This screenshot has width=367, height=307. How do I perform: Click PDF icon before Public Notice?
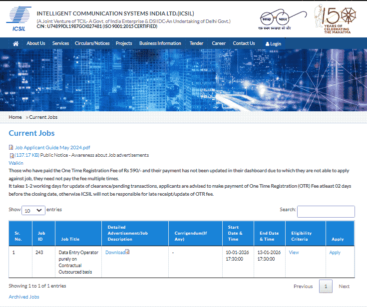[11, 155]
